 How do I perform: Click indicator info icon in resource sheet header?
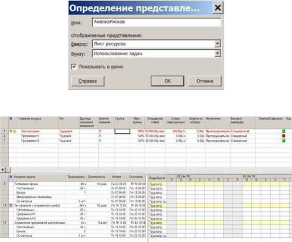click(11, 119)
